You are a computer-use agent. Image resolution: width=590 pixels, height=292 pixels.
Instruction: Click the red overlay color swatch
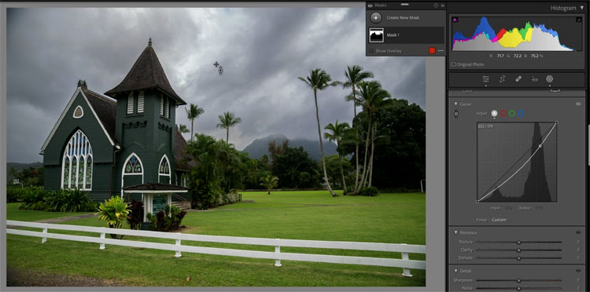432,51
